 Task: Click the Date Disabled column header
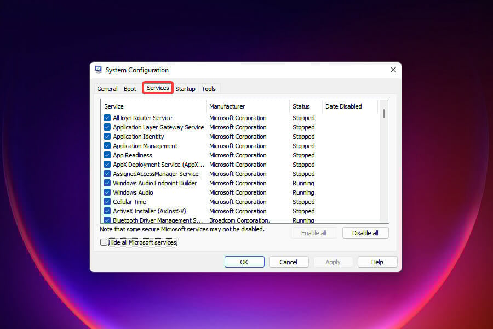pos(350,106)
